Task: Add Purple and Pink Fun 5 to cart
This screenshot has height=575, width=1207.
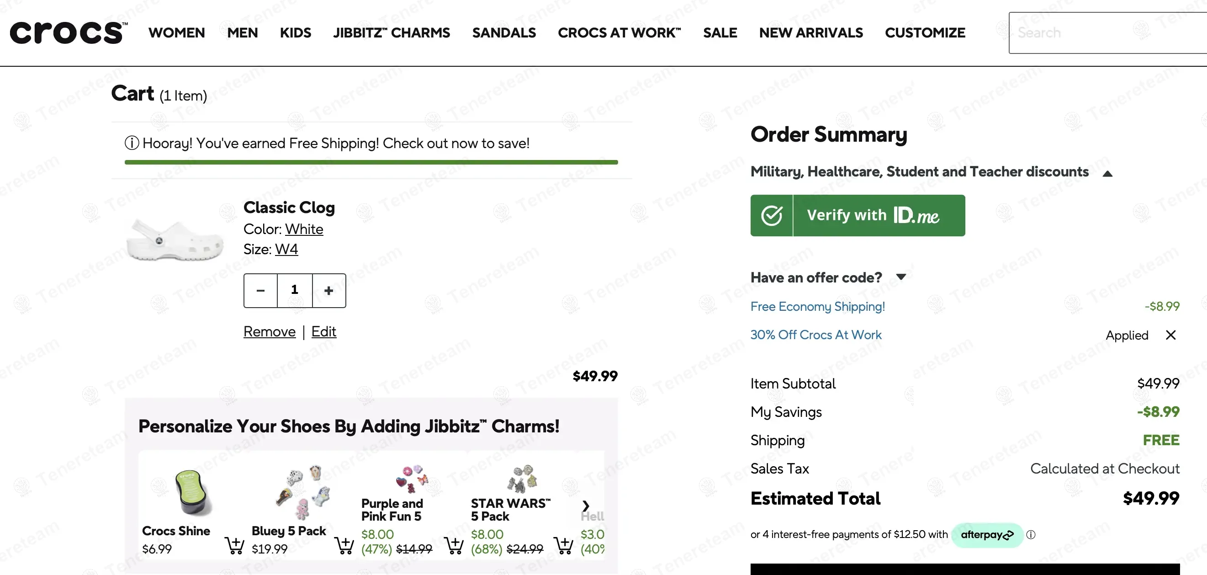Action: click(x=454, y=545)
